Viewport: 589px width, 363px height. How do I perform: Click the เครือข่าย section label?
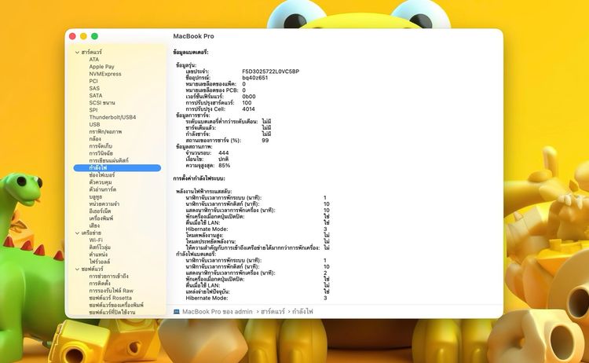(91, 233)
